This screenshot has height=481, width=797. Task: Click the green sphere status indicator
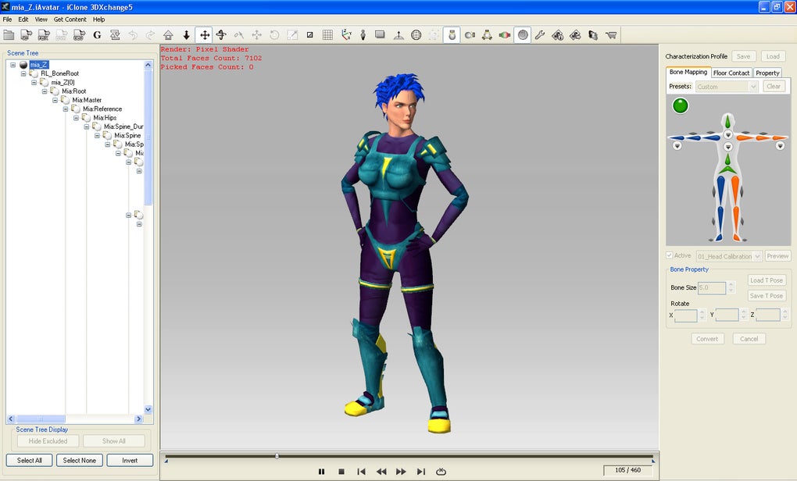680,105
